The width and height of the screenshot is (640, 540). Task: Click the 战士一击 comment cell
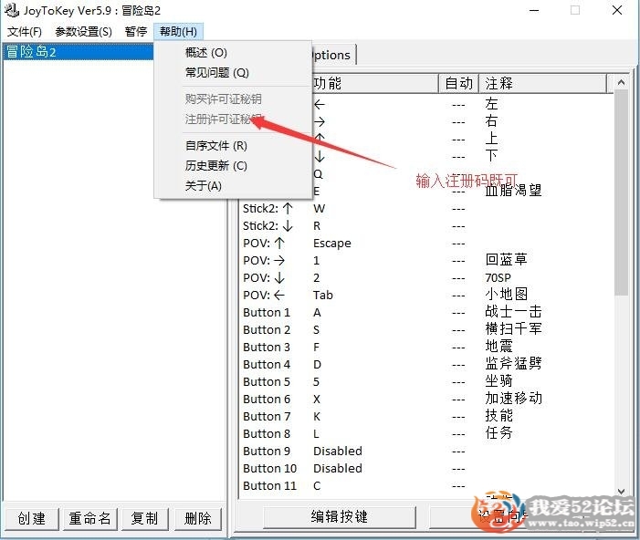tap(513, 312)
